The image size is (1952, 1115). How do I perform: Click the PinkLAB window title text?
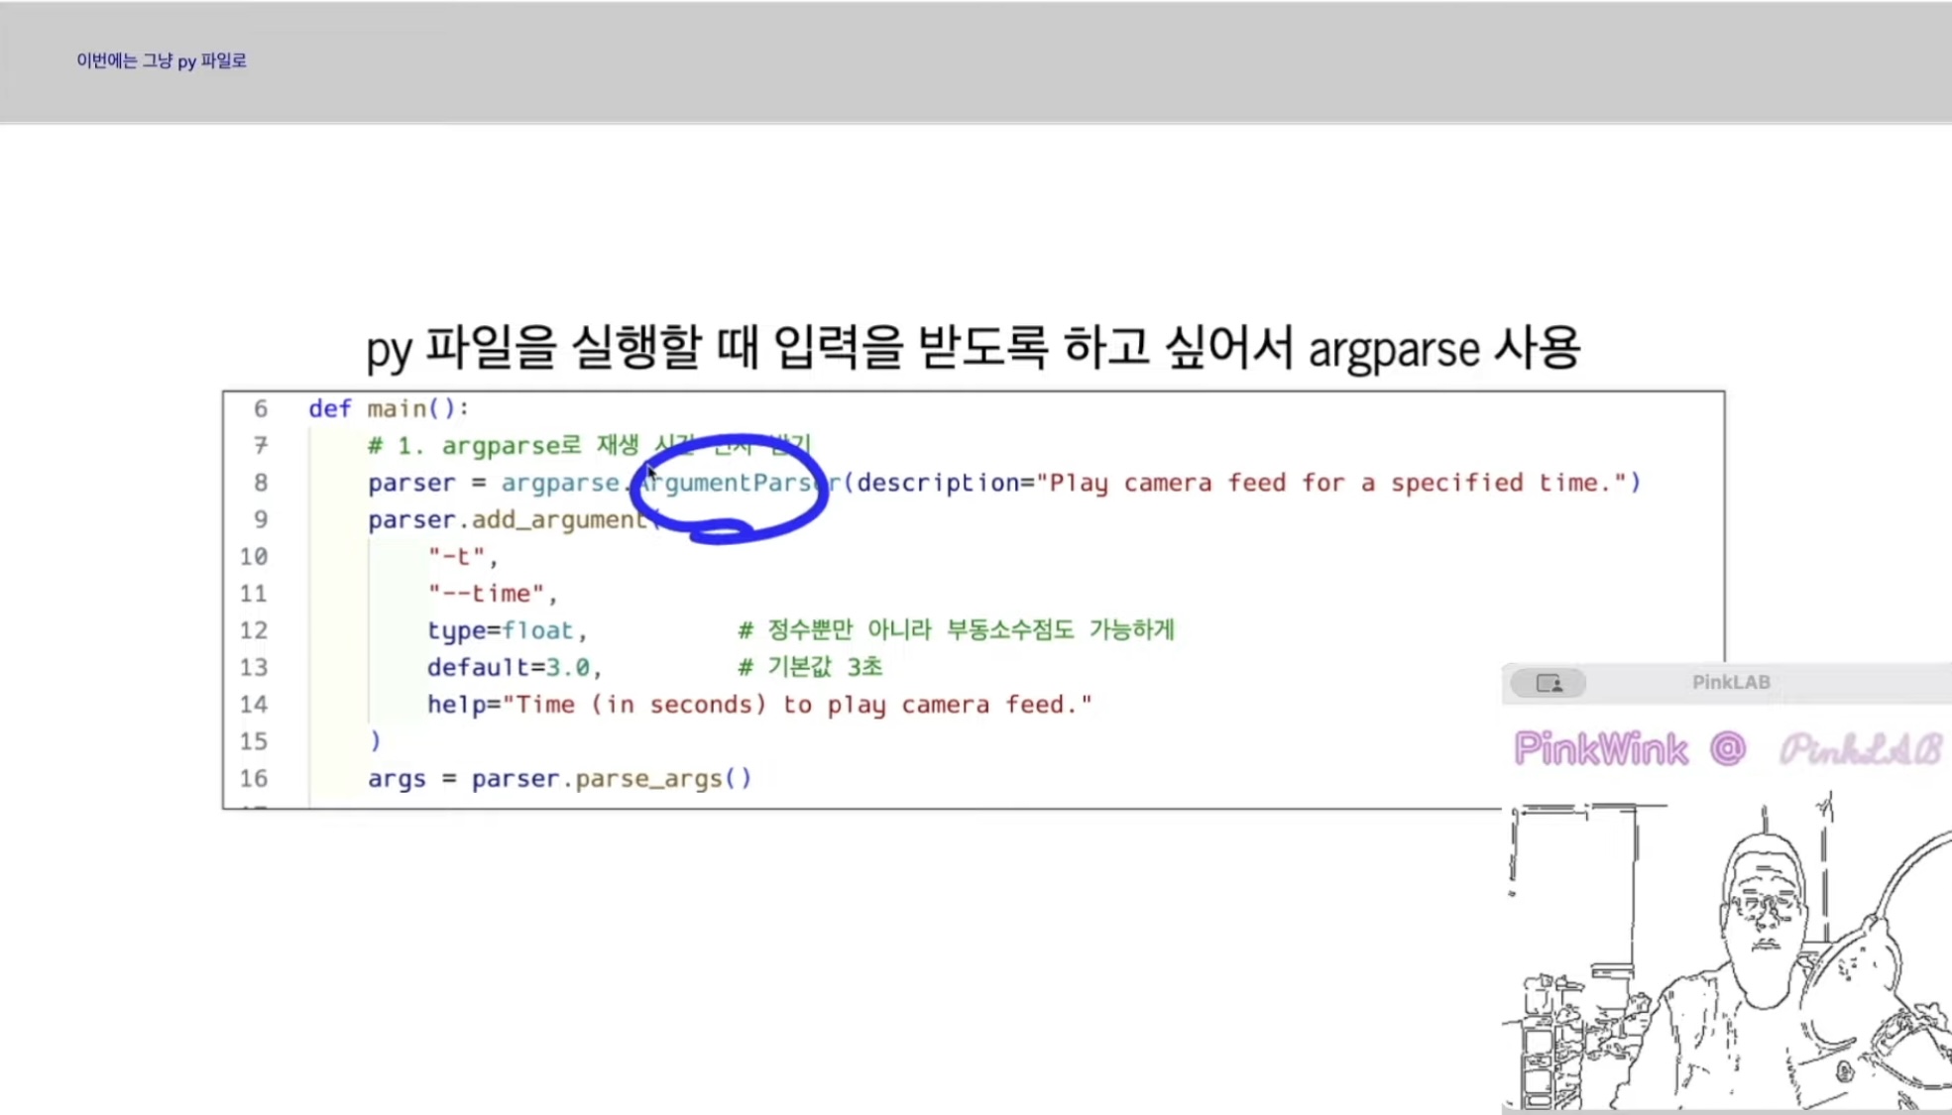[1730, 682]
